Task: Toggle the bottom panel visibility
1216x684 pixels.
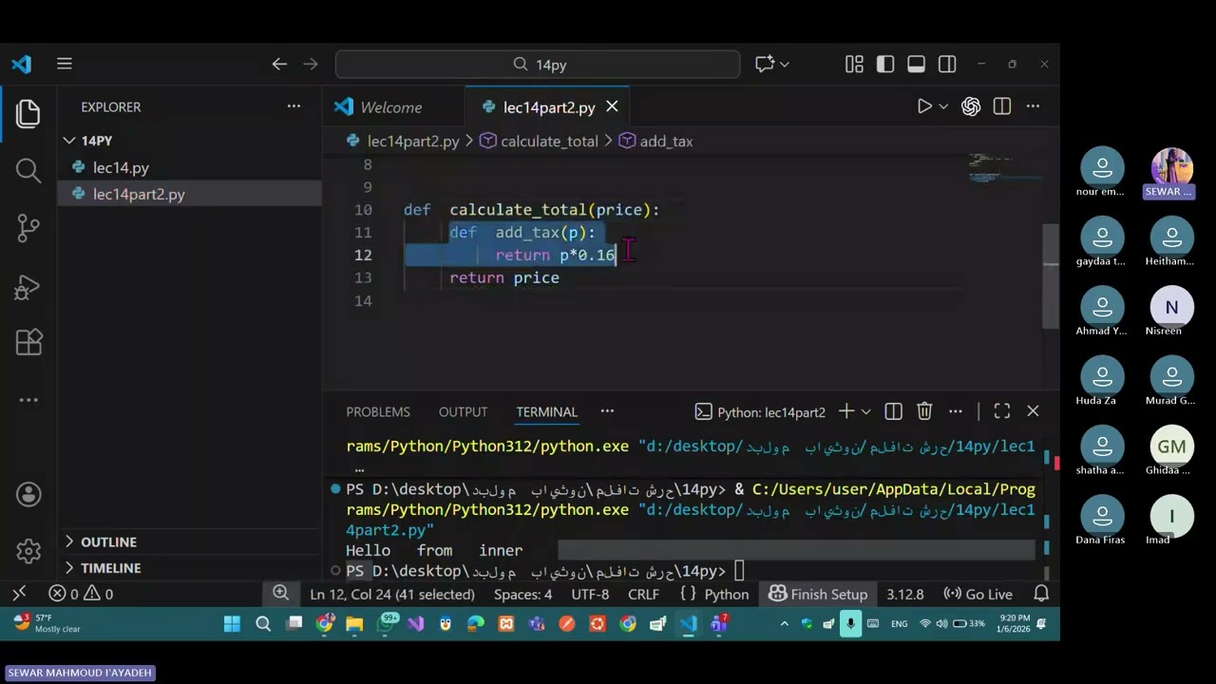Action: click(x=916, y=64)
